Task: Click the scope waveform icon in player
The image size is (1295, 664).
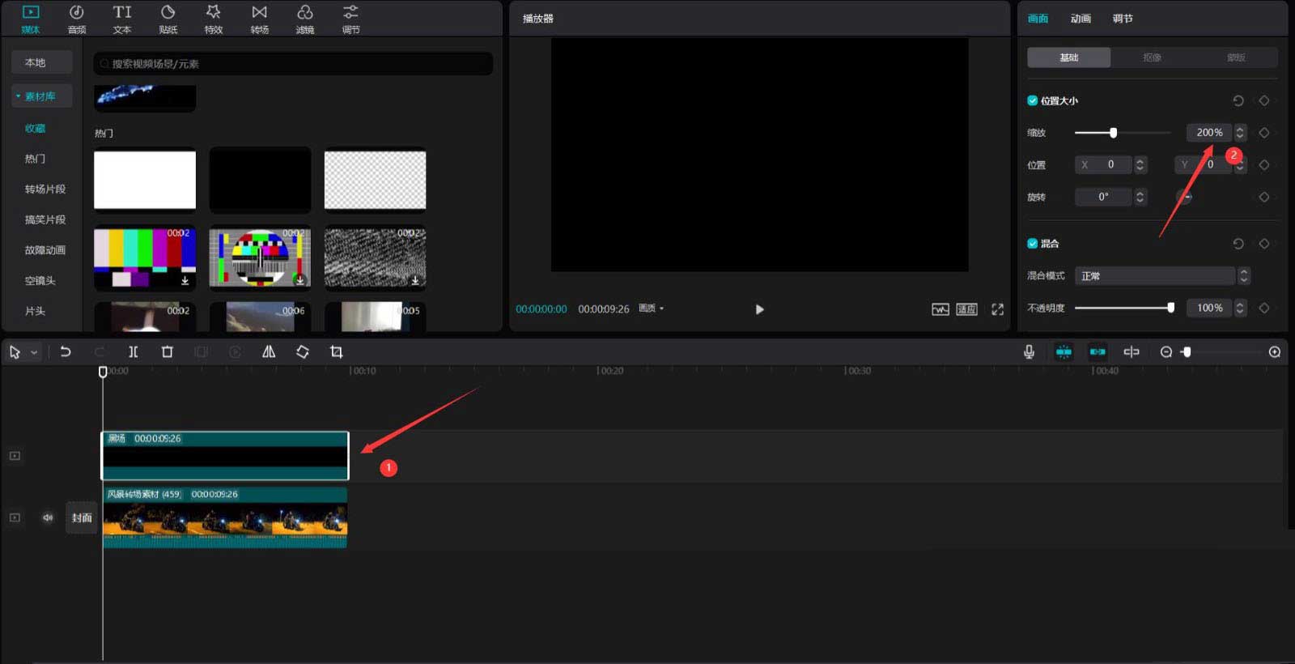Action: click(940, 309)
